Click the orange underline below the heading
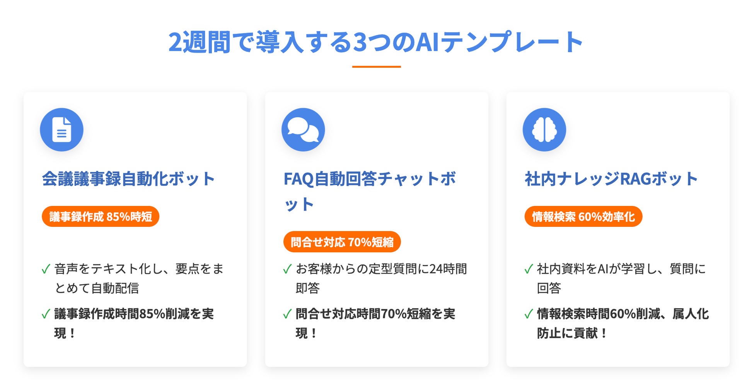 tap(376, 67)
